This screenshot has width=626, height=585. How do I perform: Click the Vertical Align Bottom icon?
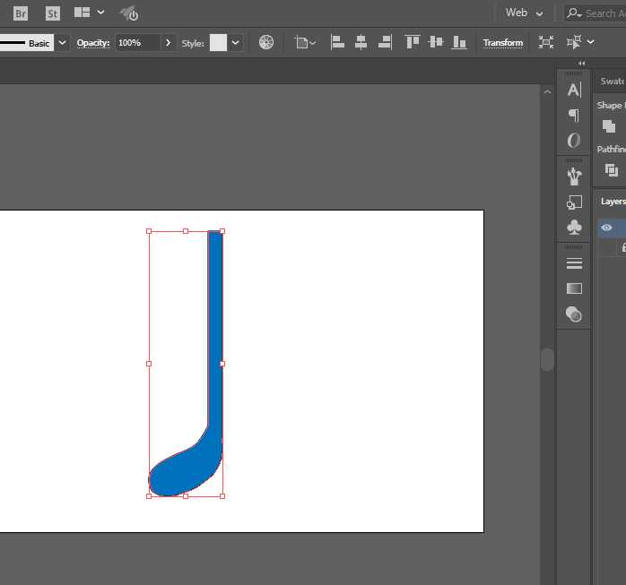[459, 42]
